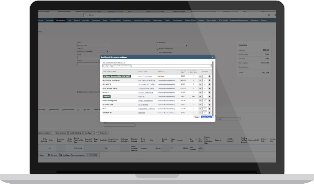Click quantity field for BOM100 row
Image resolution: width=314 pixels, height=184 pixels.
(205, 97)
